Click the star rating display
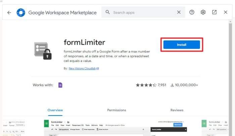The height and width of the screenshot is (136, 235). coord(146,85)
